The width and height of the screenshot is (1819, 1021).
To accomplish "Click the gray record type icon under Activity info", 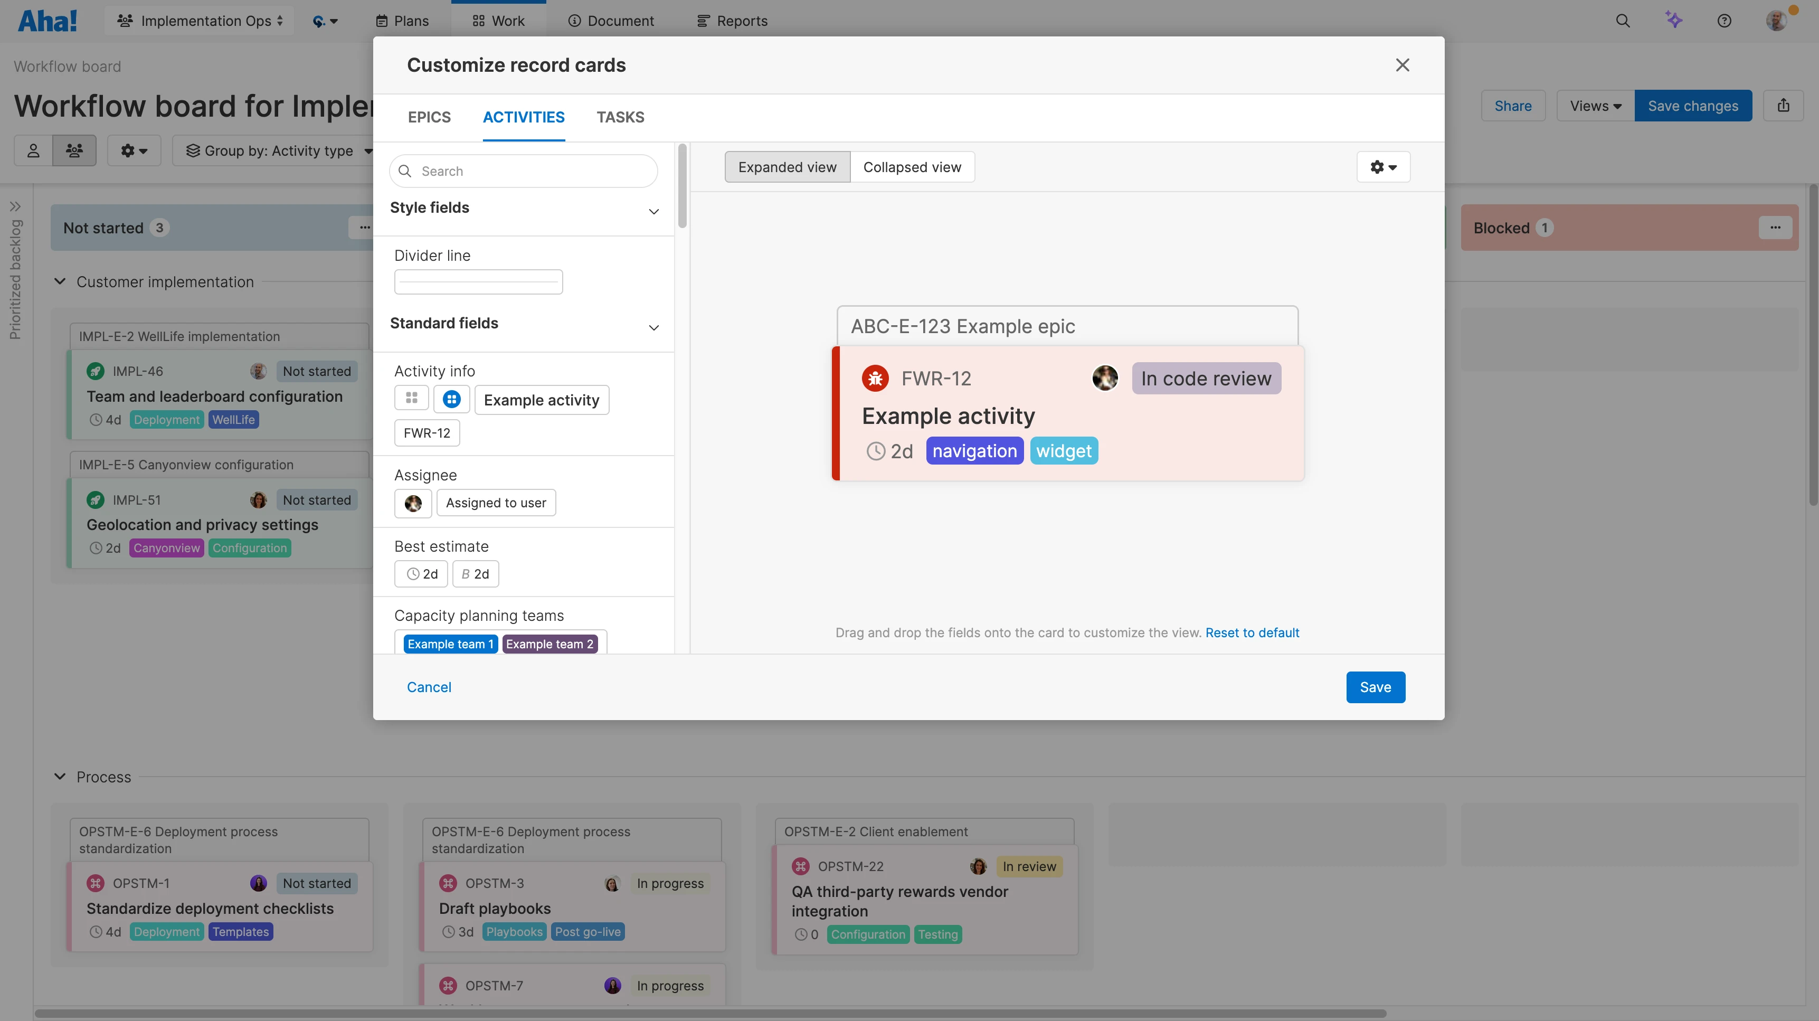I will (412, 399).
